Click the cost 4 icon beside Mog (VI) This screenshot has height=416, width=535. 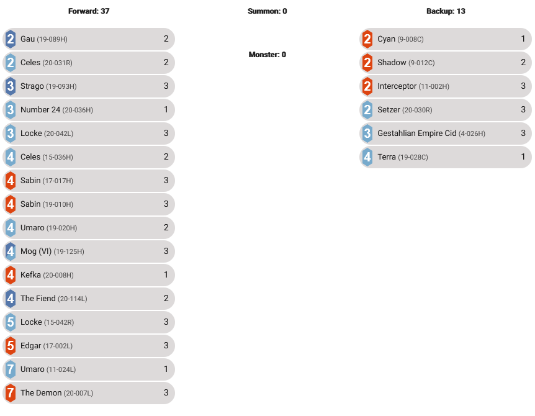11,251
